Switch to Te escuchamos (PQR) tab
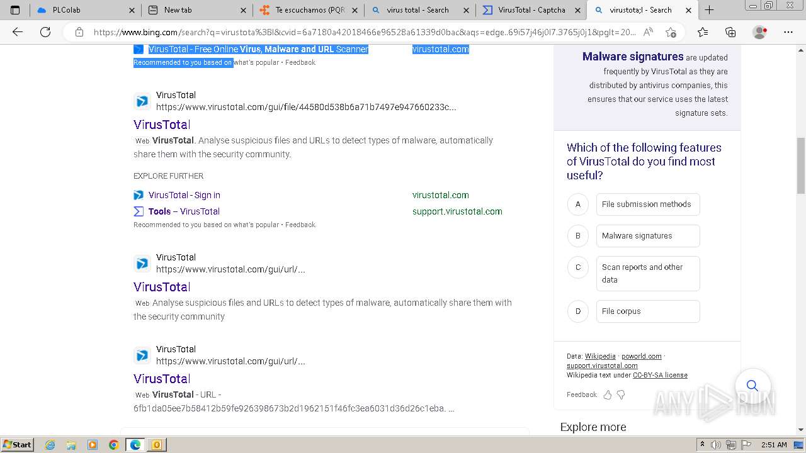Screen dimensions: 806x453 (x=309, y=10)
